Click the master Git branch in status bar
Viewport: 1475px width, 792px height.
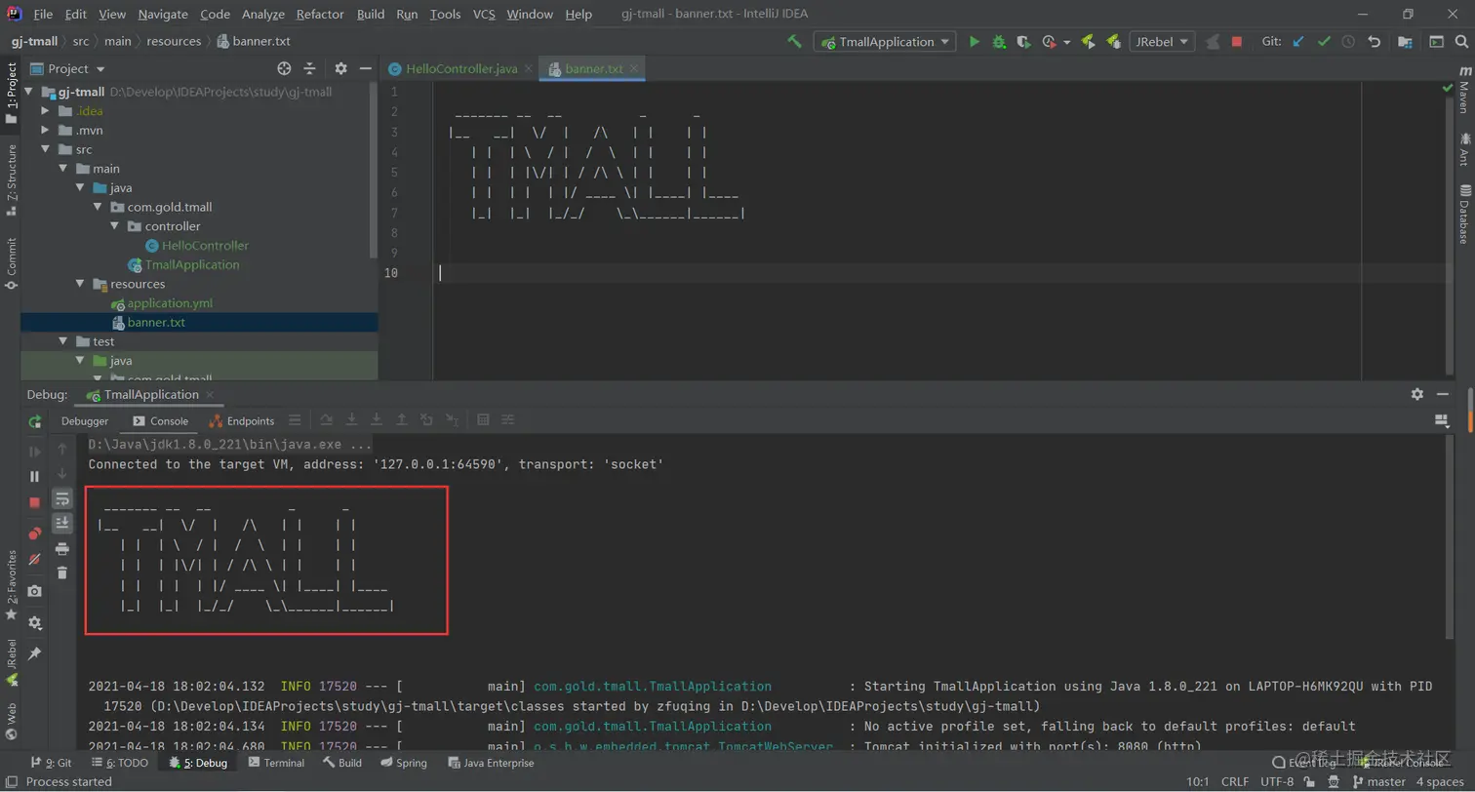[x=1378, y=782]
